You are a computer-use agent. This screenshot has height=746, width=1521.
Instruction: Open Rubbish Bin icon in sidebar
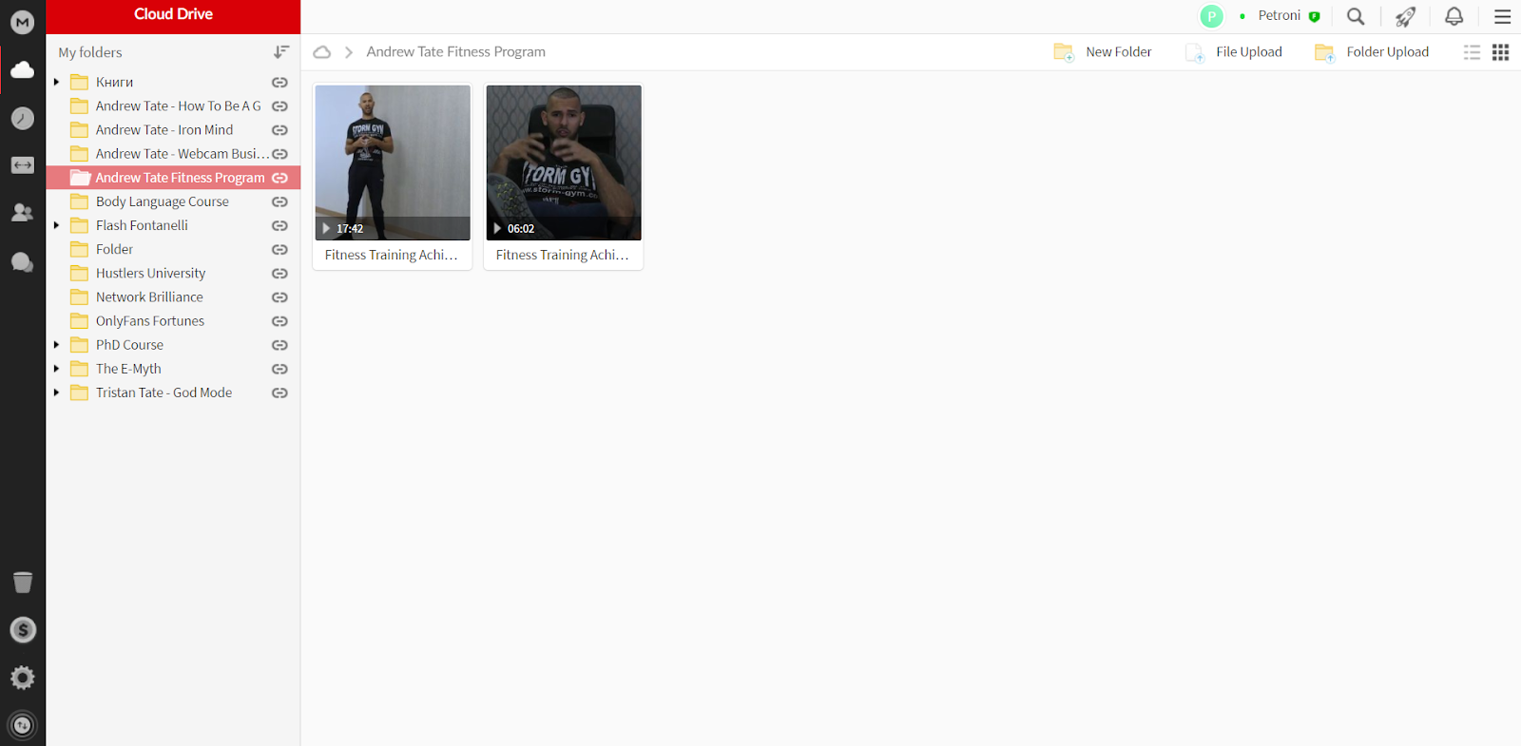(23, 582)
